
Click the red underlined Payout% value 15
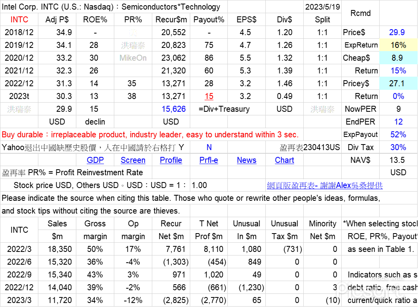[209, 96]
